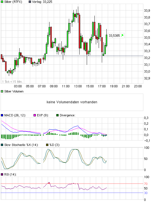
Task: Click 'keine Volumendaten vorhanden' message
Action: click(72, 102)
